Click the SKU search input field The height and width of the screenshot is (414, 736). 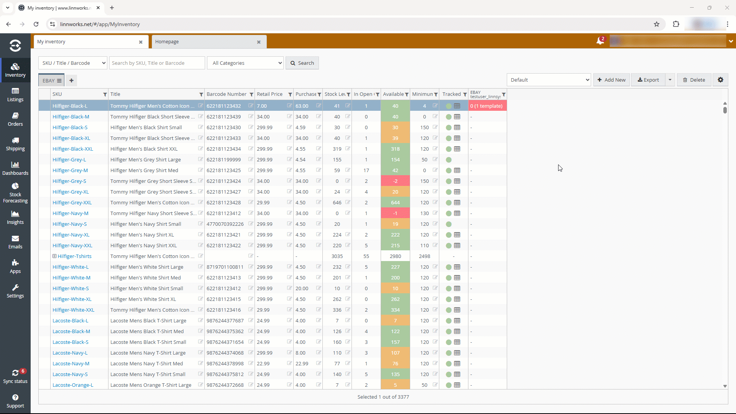click(157, 63)
